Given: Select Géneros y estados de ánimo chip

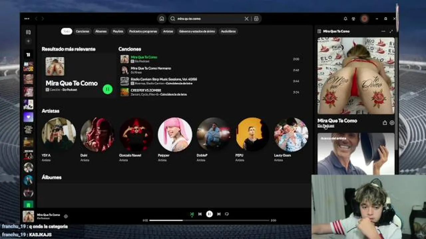Looking at the screenshot, I should pyautogui.click(x=197, y=31).
